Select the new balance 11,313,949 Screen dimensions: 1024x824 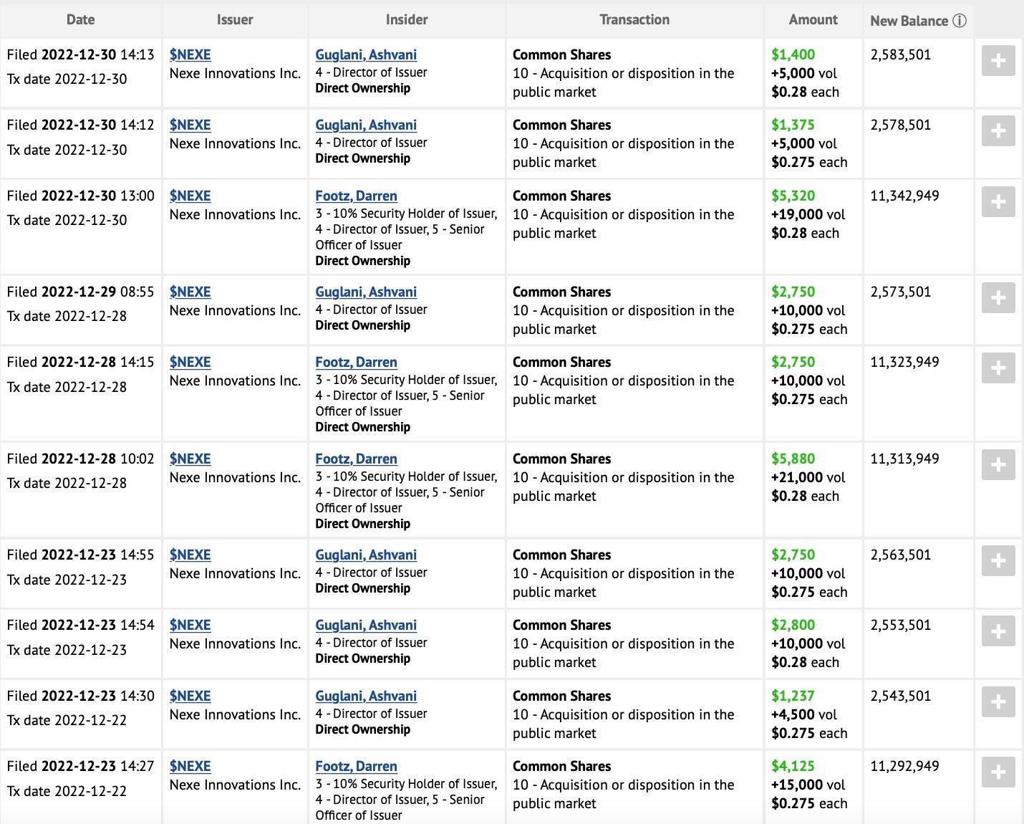coord(904,459)
